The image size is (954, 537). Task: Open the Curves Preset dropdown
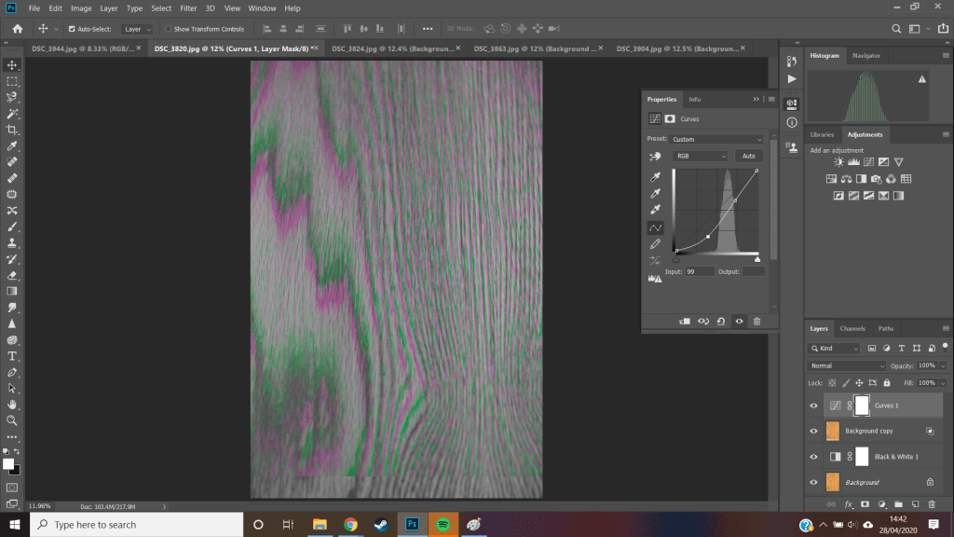pos(716,139)
